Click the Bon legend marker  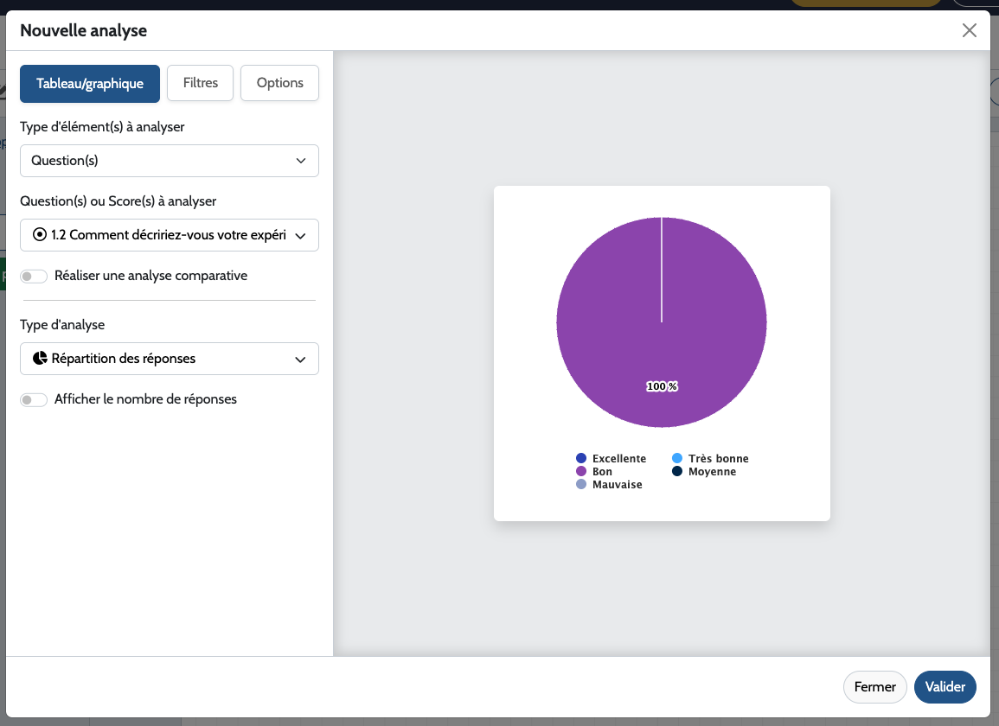pyautogui.click(x=581, y=472)
